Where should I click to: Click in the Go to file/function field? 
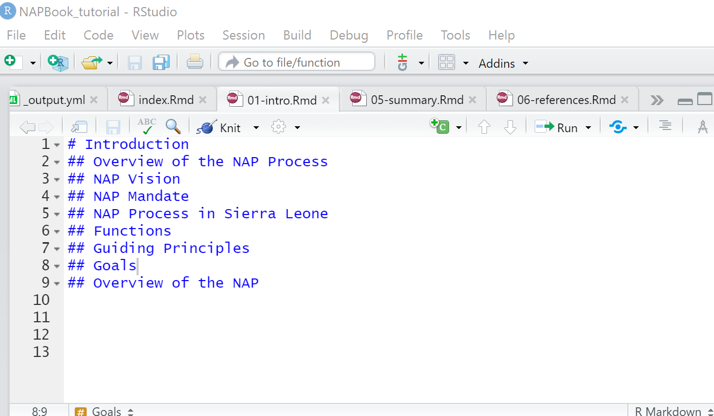pos(297,62)
